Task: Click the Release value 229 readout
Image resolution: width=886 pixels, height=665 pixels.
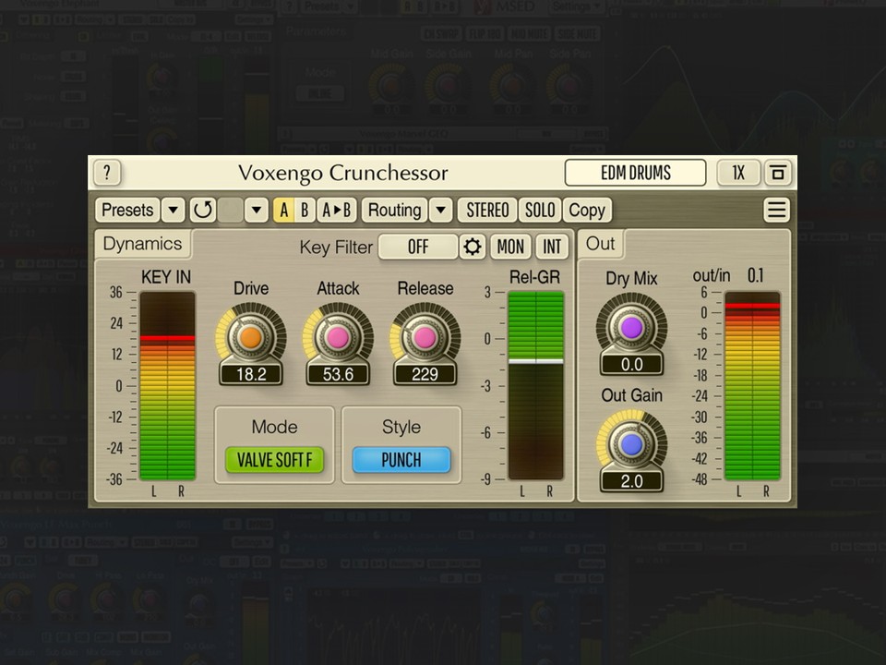Action: click(x=425, y=374)
